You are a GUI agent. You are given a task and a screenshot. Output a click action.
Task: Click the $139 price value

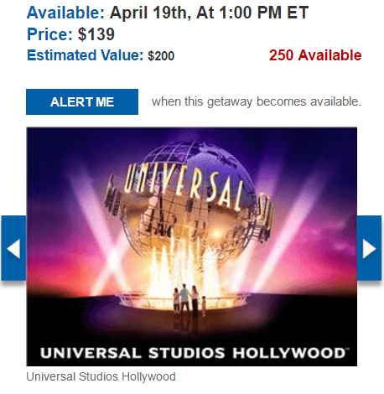[x=96, y=34]
